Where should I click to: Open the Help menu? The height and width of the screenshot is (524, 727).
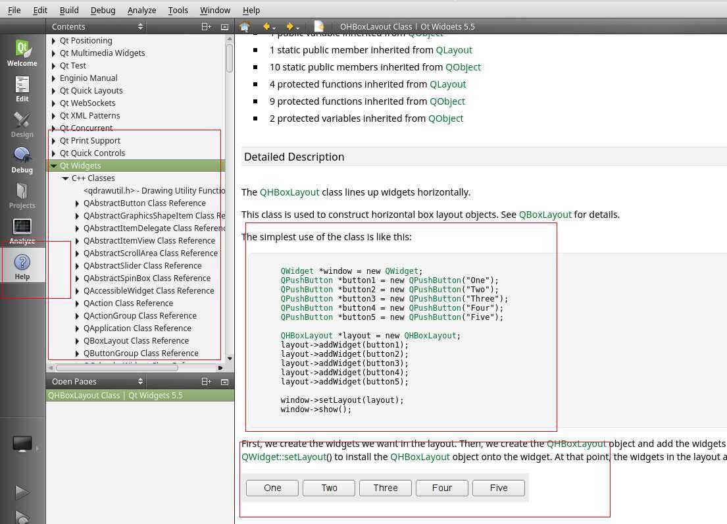click(251, 10)
